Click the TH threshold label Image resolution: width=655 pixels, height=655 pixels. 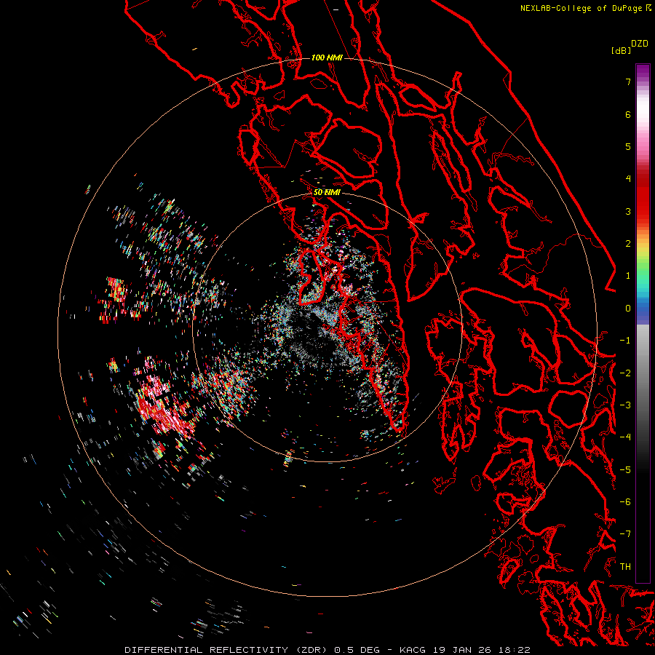click(x=625, y=567)
